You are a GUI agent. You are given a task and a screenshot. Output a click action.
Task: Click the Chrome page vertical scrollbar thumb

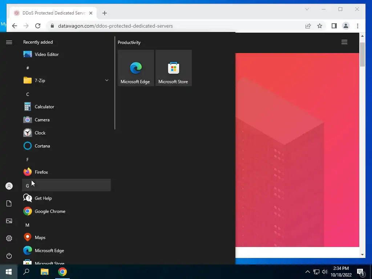[x=362, y=54]
